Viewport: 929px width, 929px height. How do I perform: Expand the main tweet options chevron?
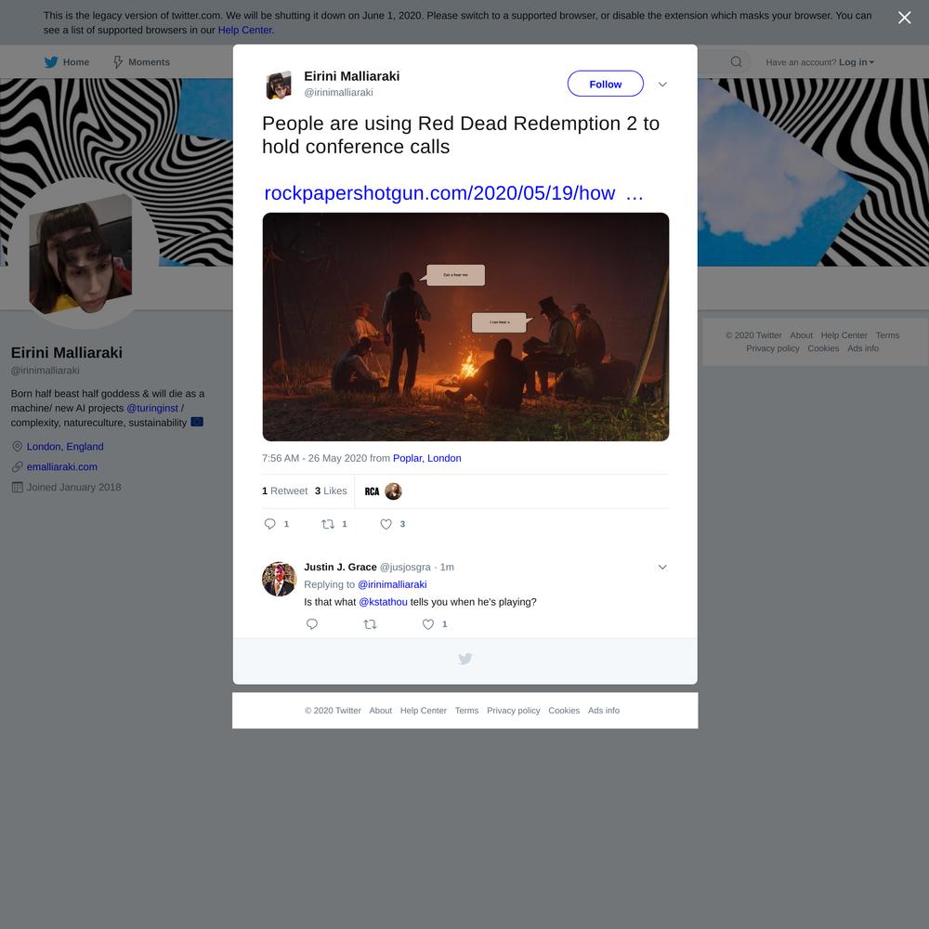click(x=662, y=85)
